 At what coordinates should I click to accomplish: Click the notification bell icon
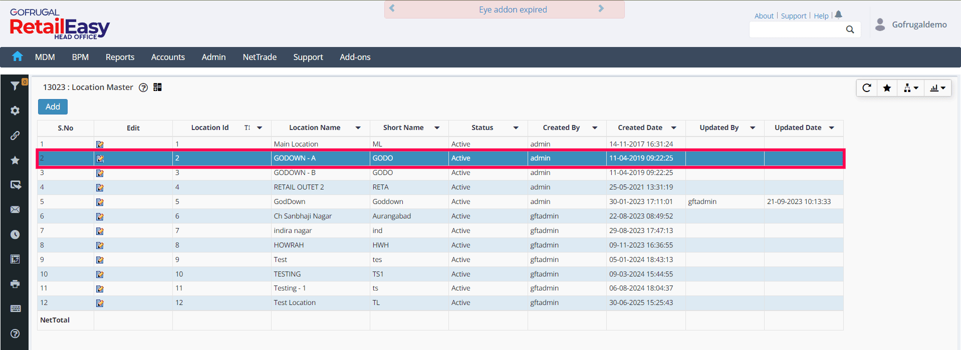pos(839,15)
